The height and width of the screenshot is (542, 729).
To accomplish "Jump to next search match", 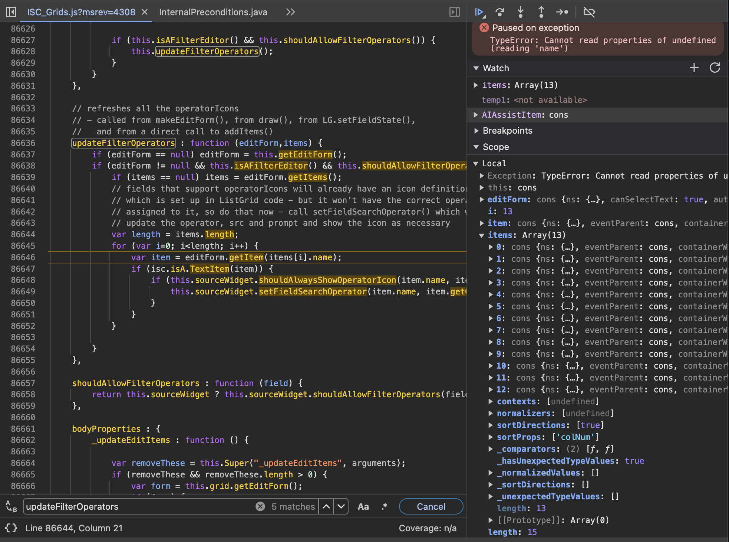I will click(x=341, y=507).
